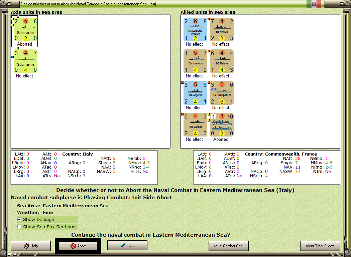The image size is (351, 257).
Task: Click the Country: Commonwealth, France label
Action: [281, 154]
